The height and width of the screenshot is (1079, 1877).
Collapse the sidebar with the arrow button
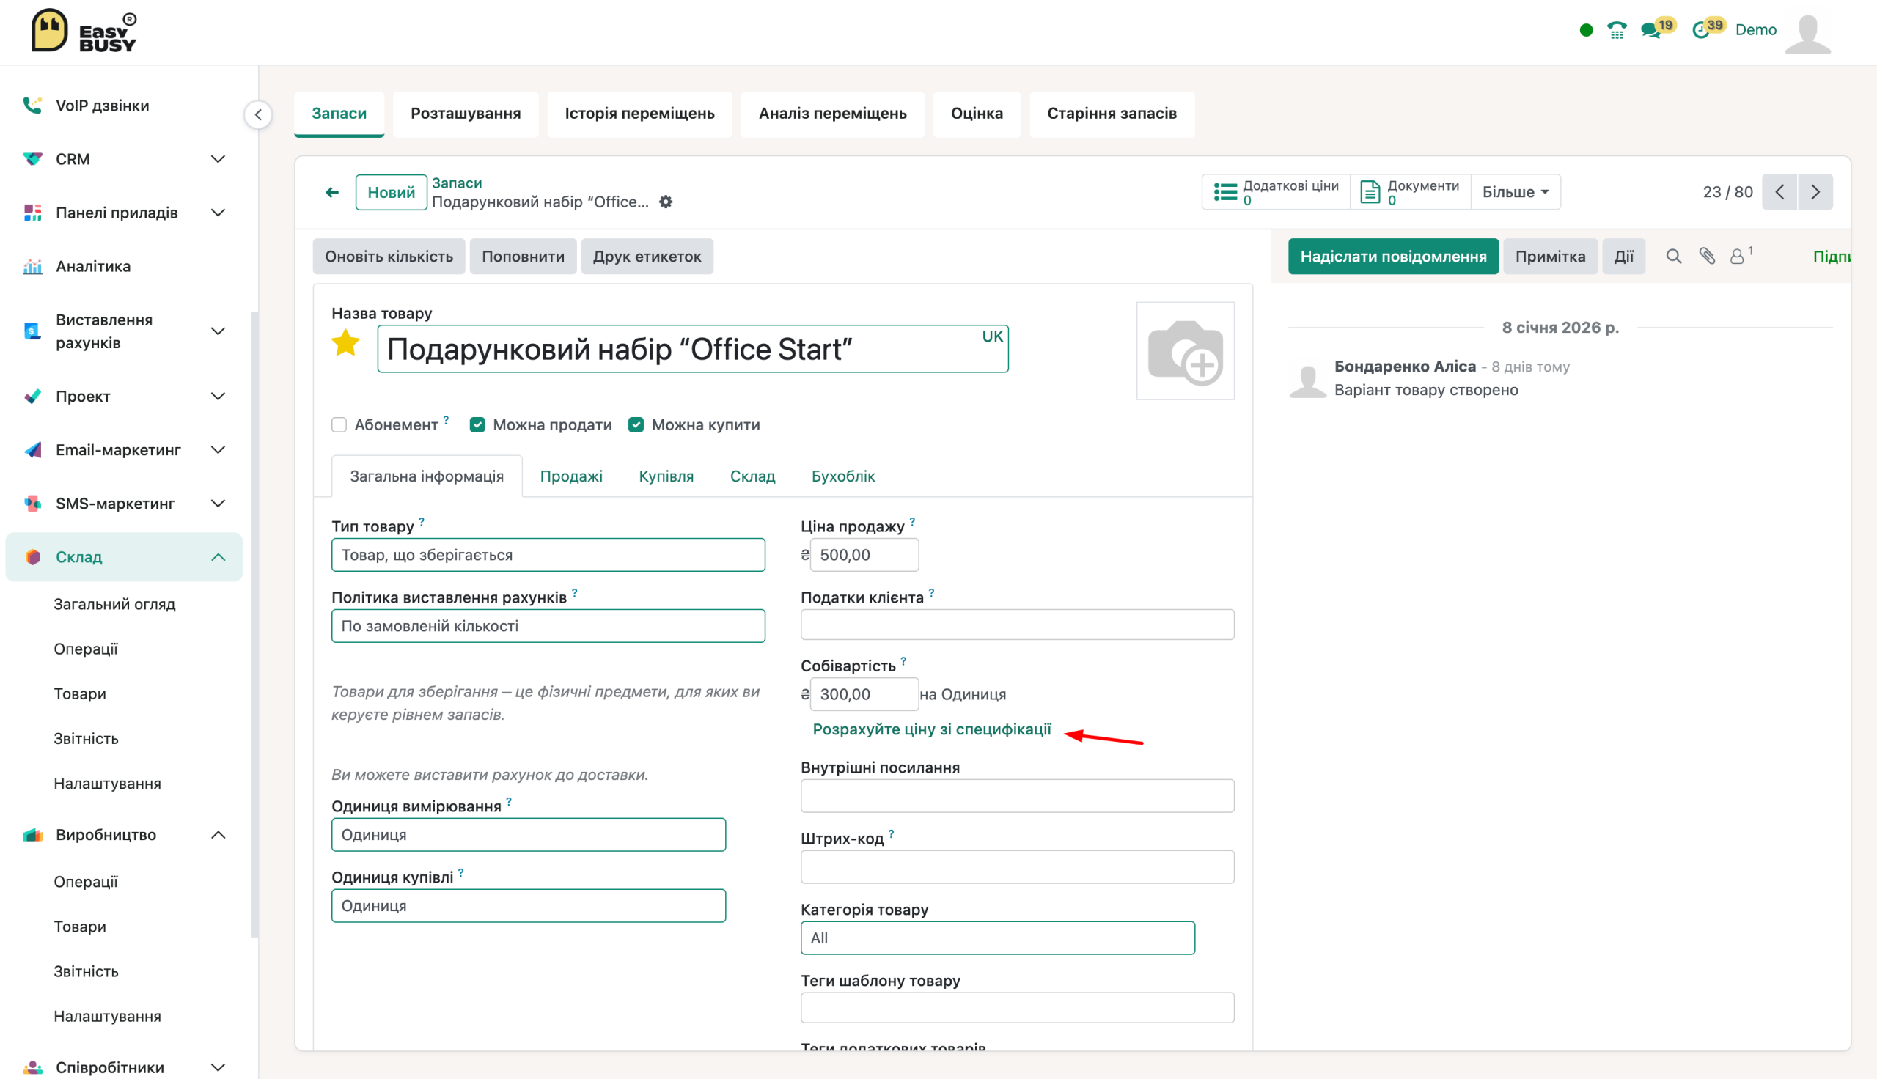258,115
